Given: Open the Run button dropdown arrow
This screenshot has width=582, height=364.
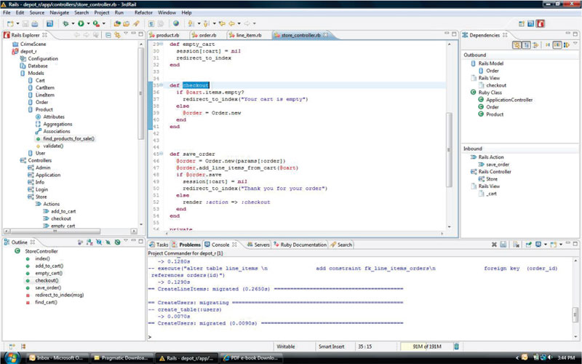Looking at the screenshot, I should pos(88,24).
